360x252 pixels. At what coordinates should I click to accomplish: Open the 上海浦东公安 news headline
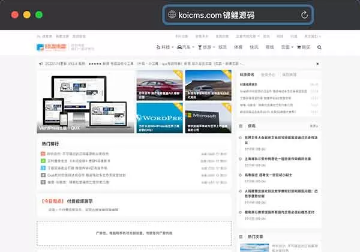[x=278, y=159]
